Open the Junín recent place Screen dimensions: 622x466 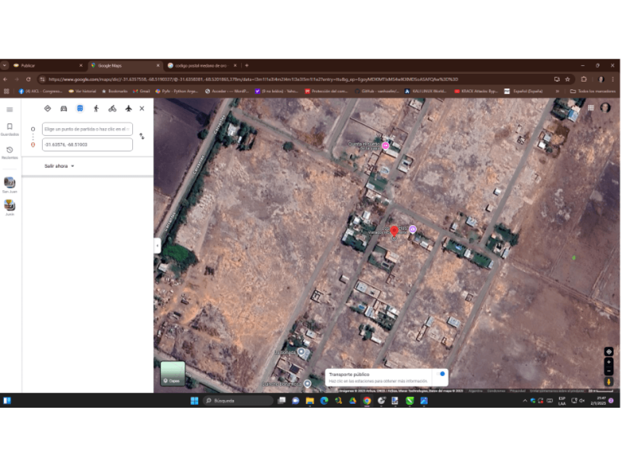pyautogui.click(x=9, y=208)
